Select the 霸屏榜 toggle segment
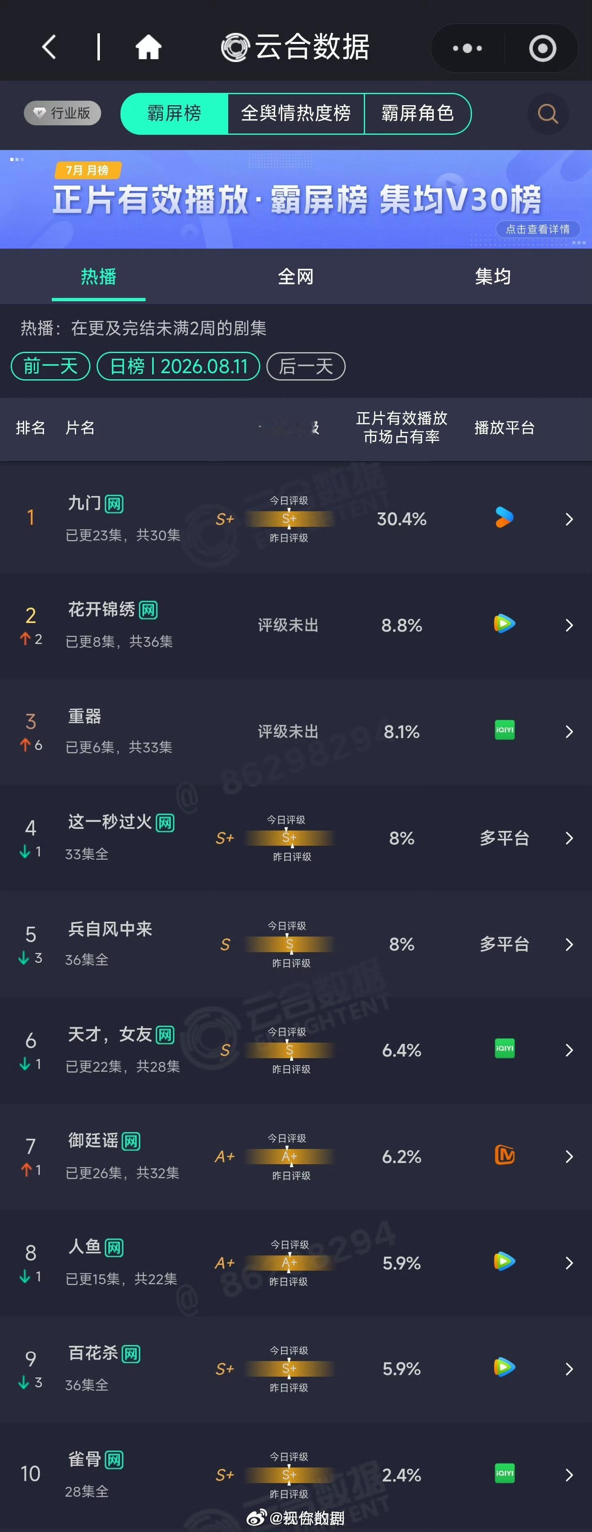The width and height of the screenshot is (592, 1532). coord(174,113)
